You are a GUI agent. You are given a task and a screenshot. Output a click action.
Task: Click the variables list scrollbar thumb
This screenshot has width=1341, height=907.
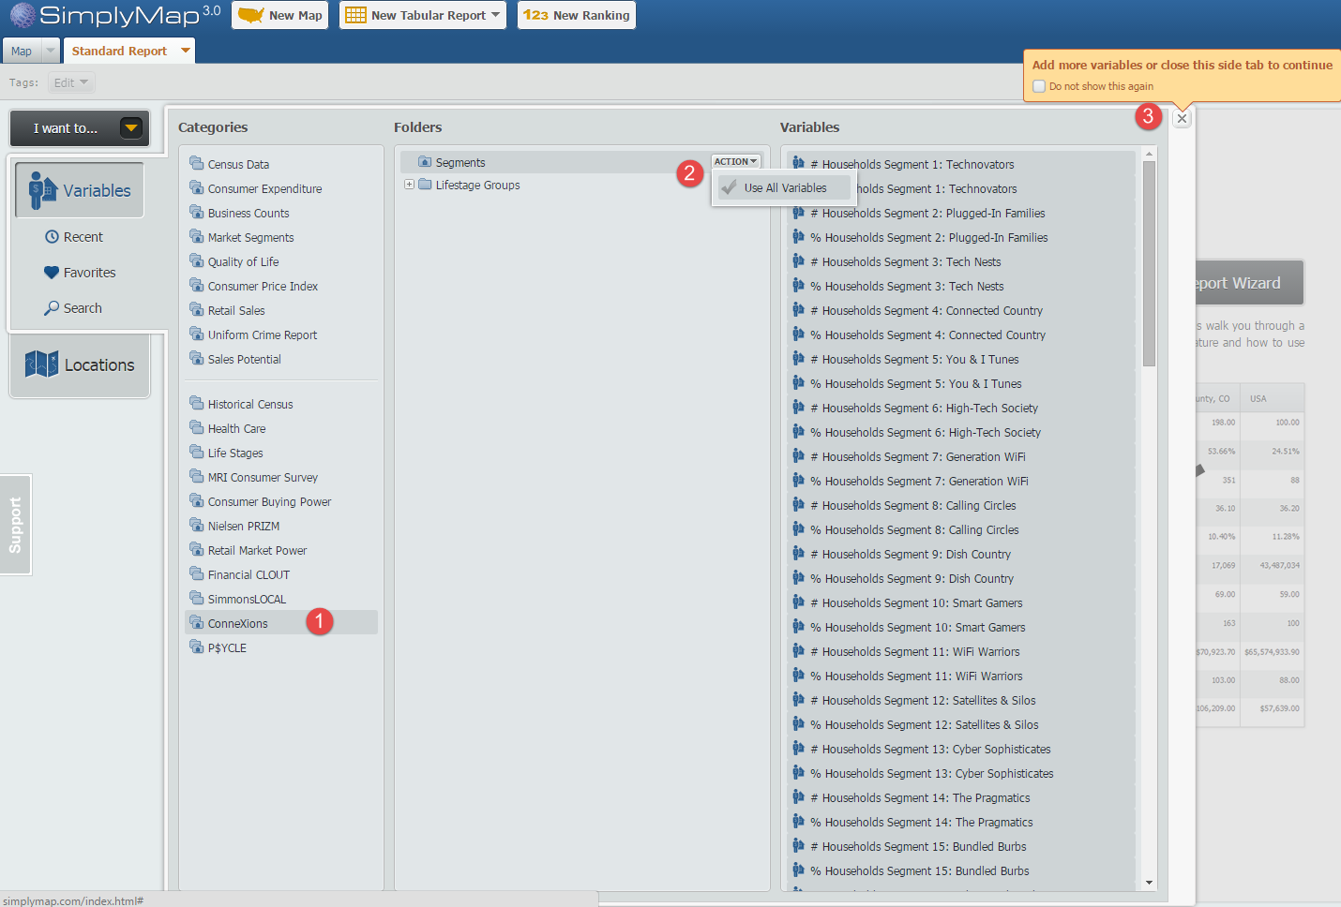[1149, 263]
